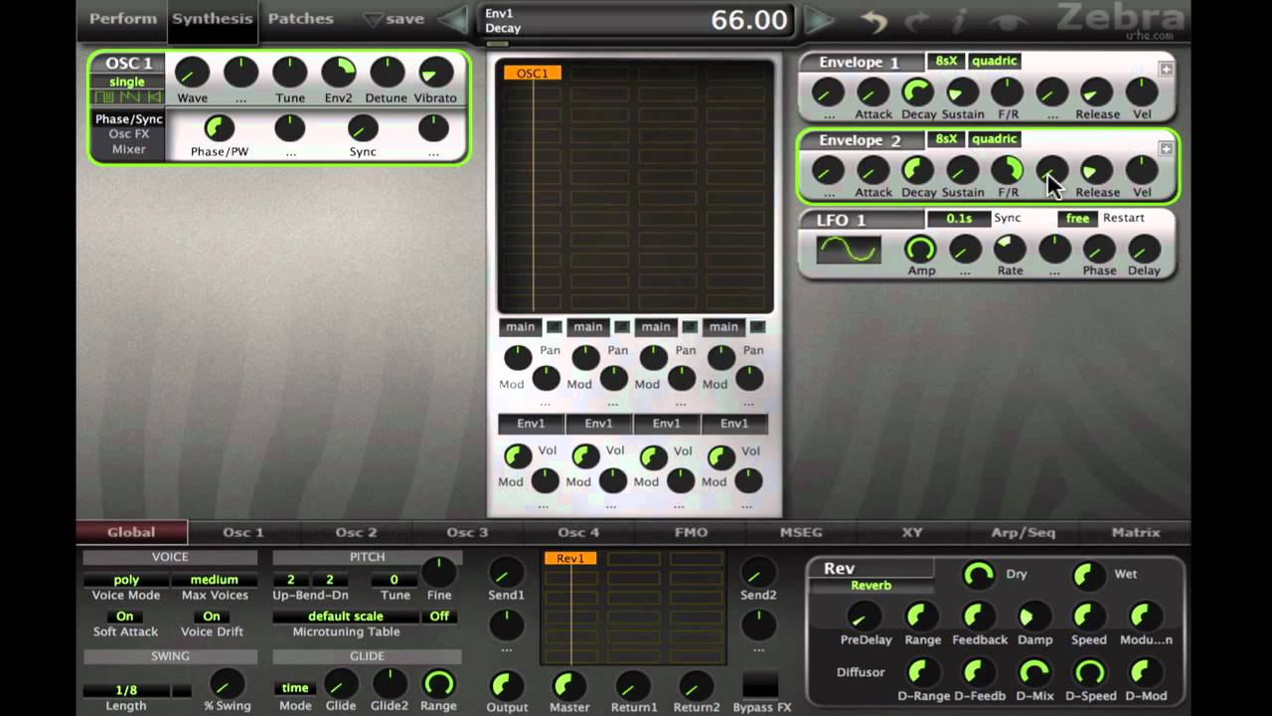This screenshot has height=716, width=1272.
Task: Select Osc FX page in OSC 1
Action: point(128,134)
